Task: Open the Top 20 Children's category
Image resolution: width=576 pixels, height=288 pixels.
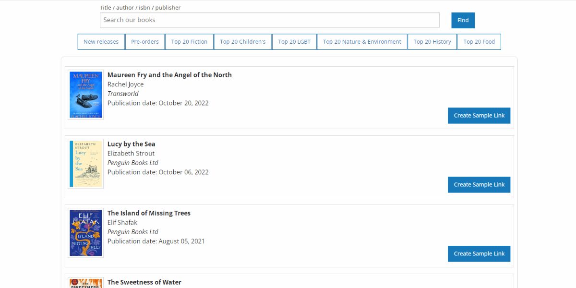Action: click(243, 42)
